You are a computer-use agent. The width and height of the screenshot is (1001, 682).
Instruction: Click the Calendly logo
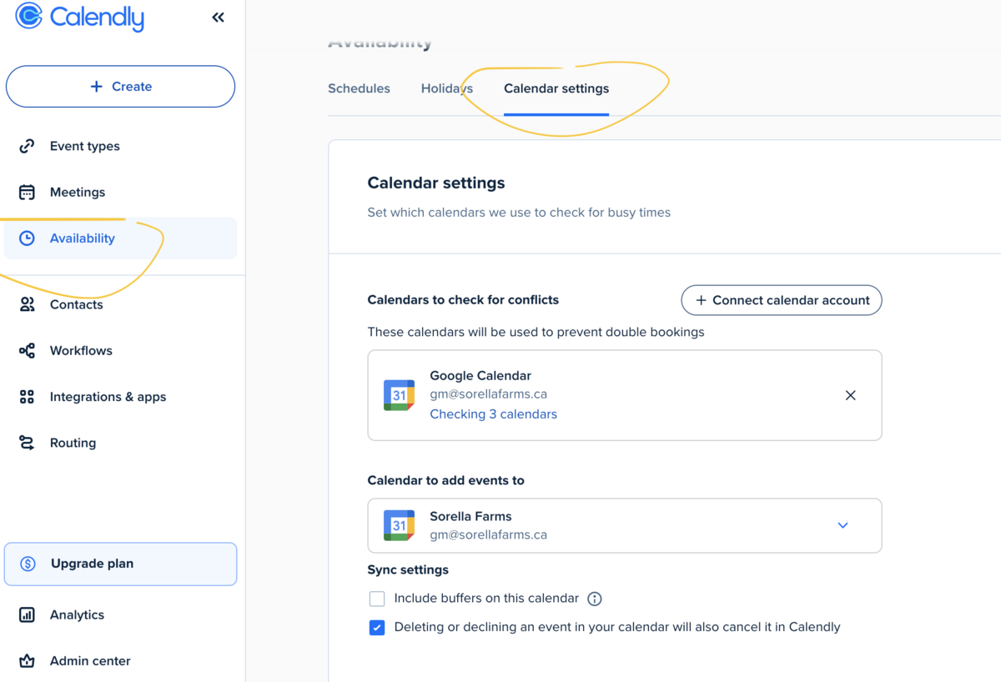tap(80, 17)
